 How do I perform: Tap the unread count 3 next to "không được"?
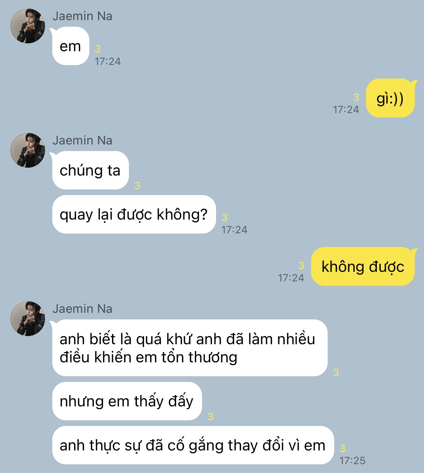(301, 266)
